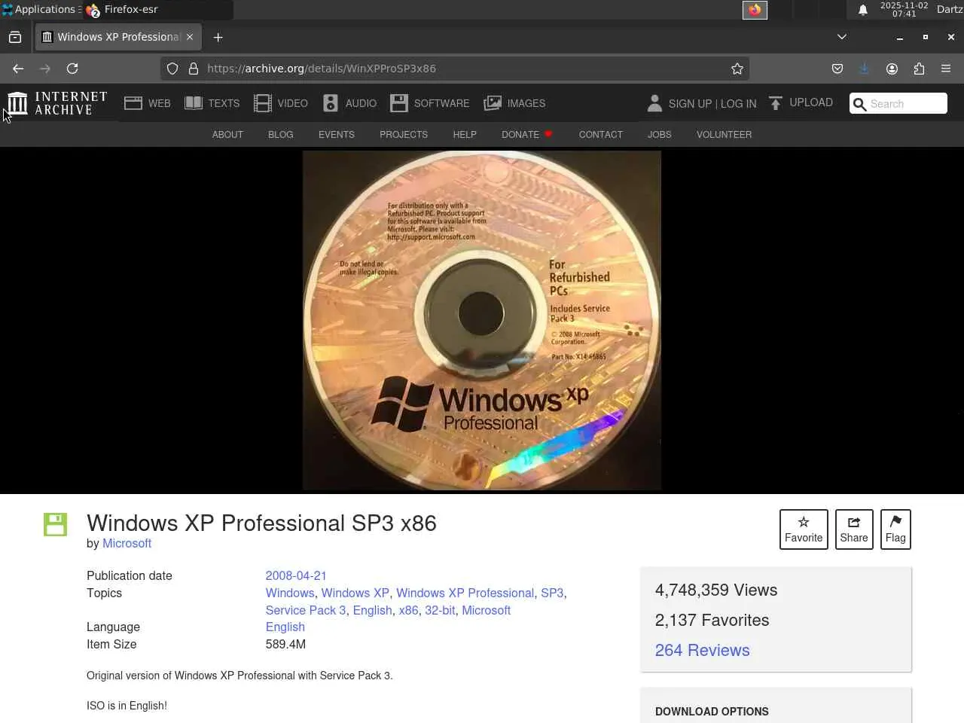The height and width of the screenshot is (723, 964).
Task: Click the software floppy disk item icon
Action: click(x=55, y=524)
